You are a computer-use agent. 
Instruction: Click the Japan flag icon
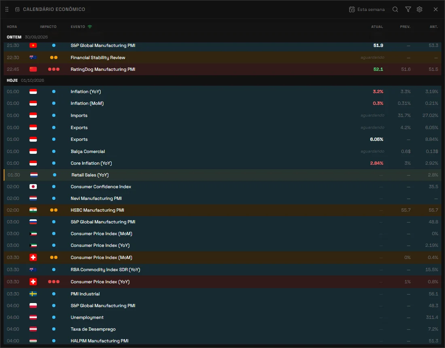click(x=33, y=187)
